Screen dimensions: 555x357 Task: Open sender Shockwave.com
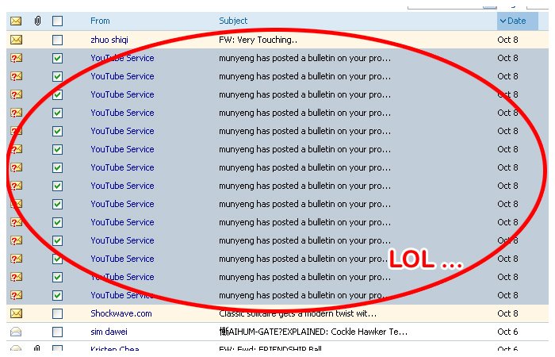click(x=121, y=313)
